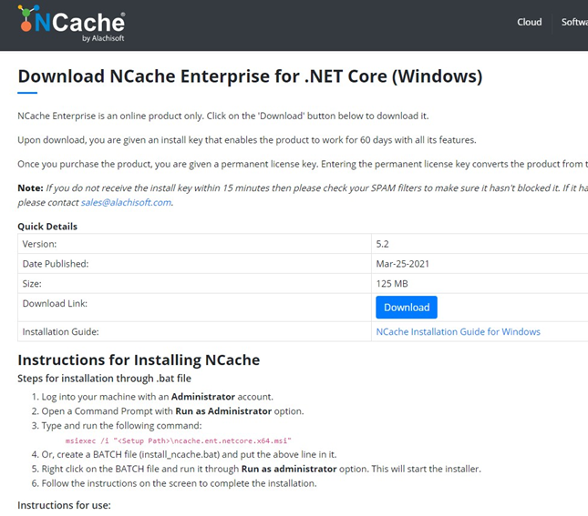This screenshot has width=588, height=516.
Task: Click the Mar-25-2021 date published value
Action: pyautogui.click(x=402, y=264)
